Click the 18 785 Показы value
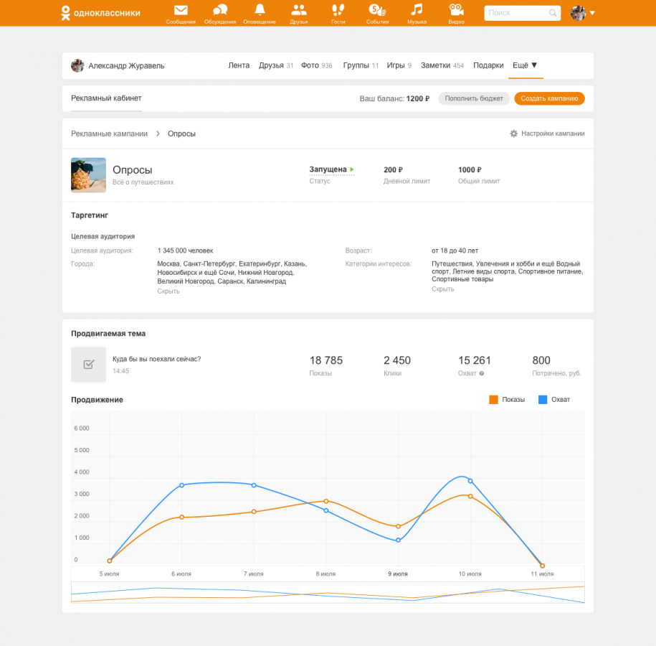The width and height of the screenshot is (656, 646). pyautogui.click(x=326, y=360)
